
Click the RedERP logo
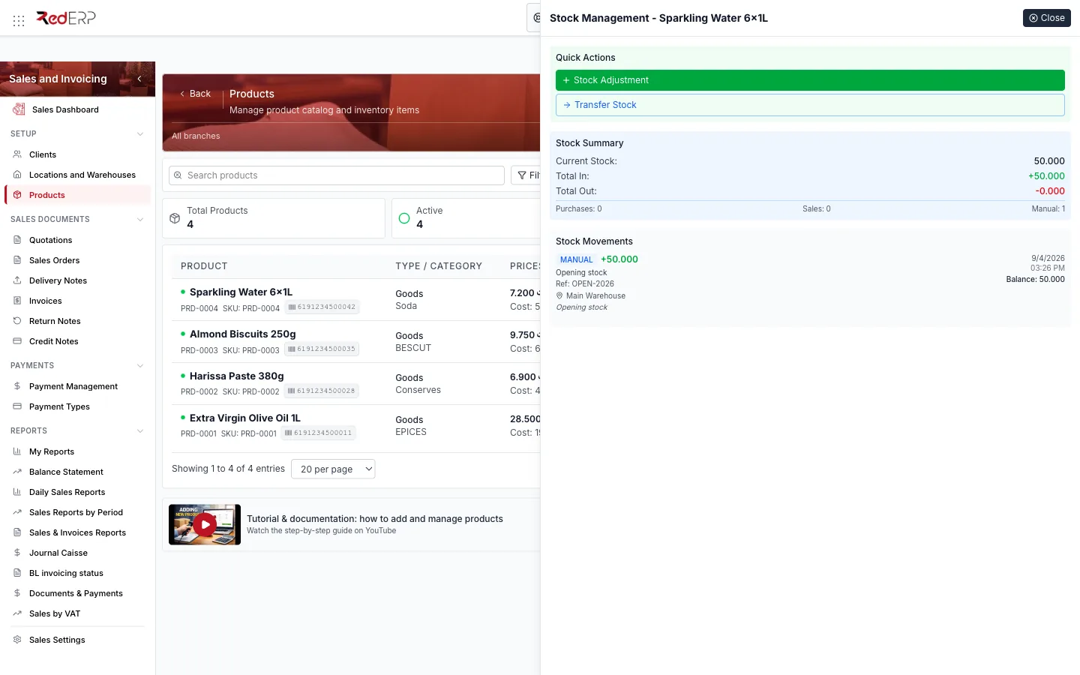coord(66,18)
